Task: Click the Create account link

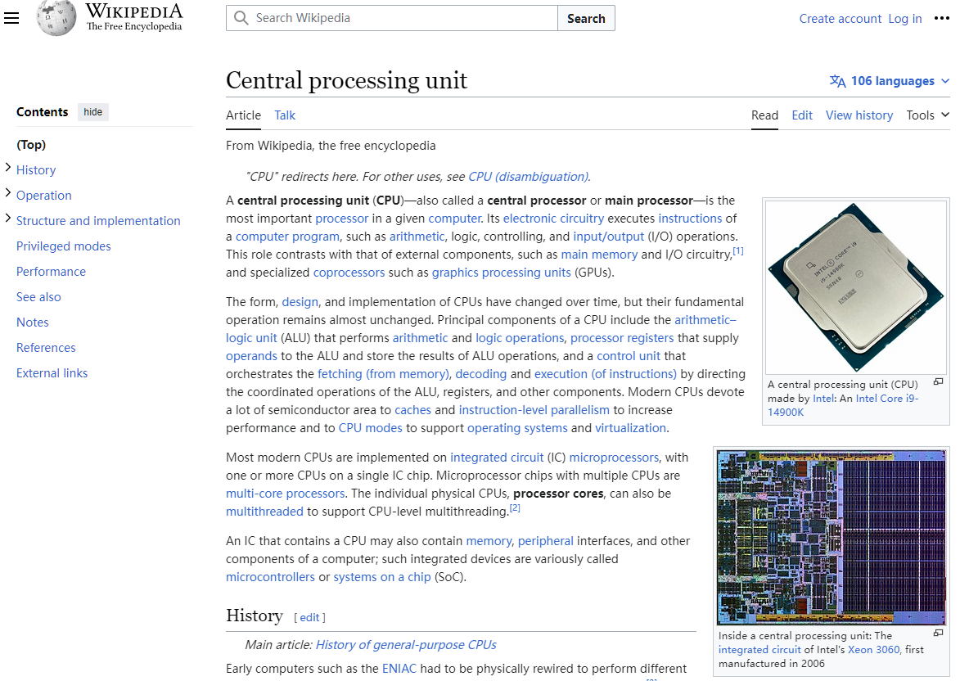Action: coord(840,18)
